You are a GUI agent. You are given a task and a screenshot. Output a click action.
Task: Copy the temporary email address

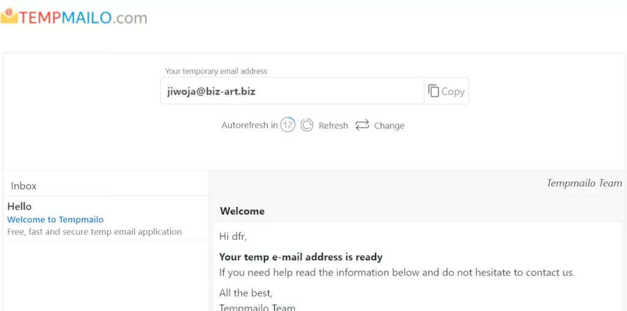(x=446, y=91)
